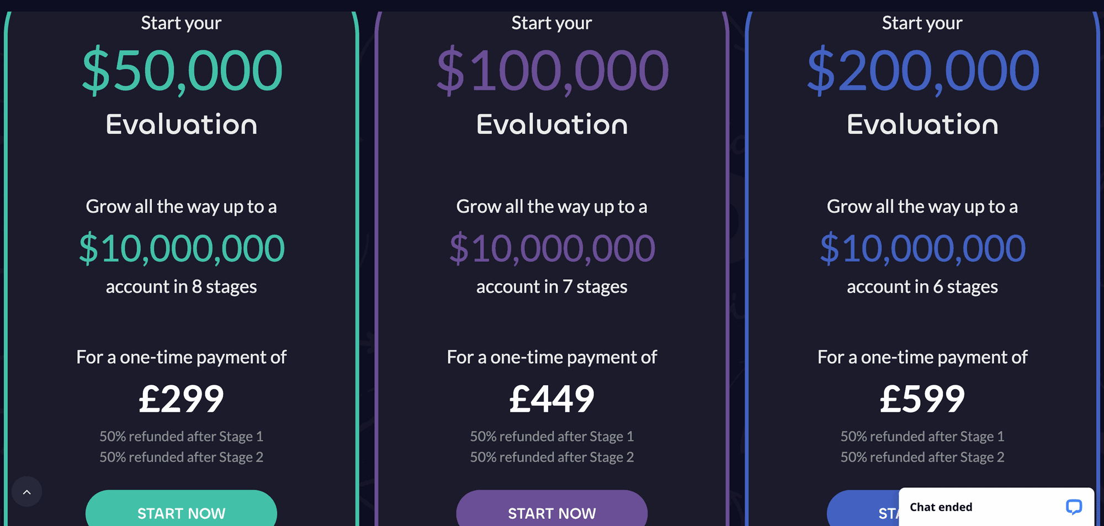Click Stage 2 refund note under £449
Viewport: 1104px width, 526px height.
(x=552, y=458)
